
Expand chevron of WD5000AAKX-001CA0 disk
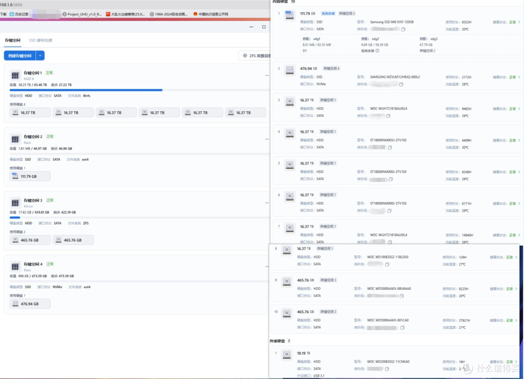516,320
